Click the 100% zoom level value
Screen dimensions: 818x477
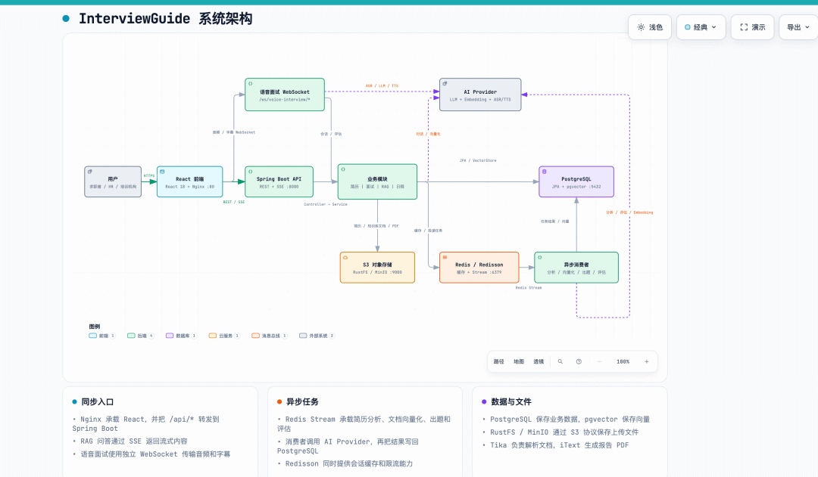[623, 361]
